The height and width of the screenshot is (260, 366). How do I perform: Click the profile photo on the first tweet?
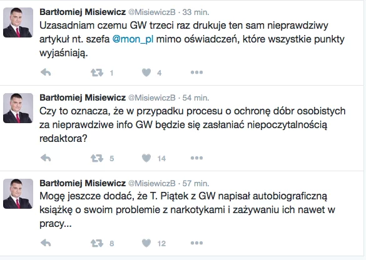[18, 22]
